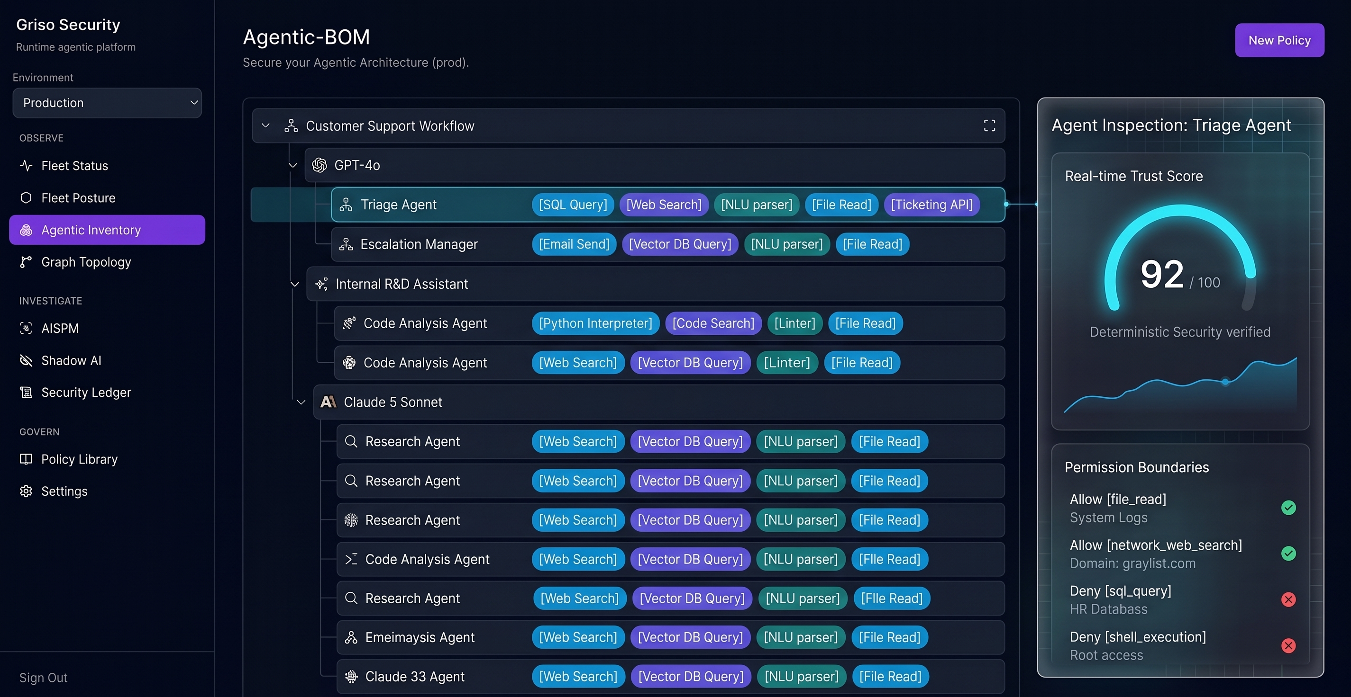The width and height of the screenshot is (1351, 697).
Task: Click the Internal R&D Assistant sparkle icon
Action: [321, 284]
